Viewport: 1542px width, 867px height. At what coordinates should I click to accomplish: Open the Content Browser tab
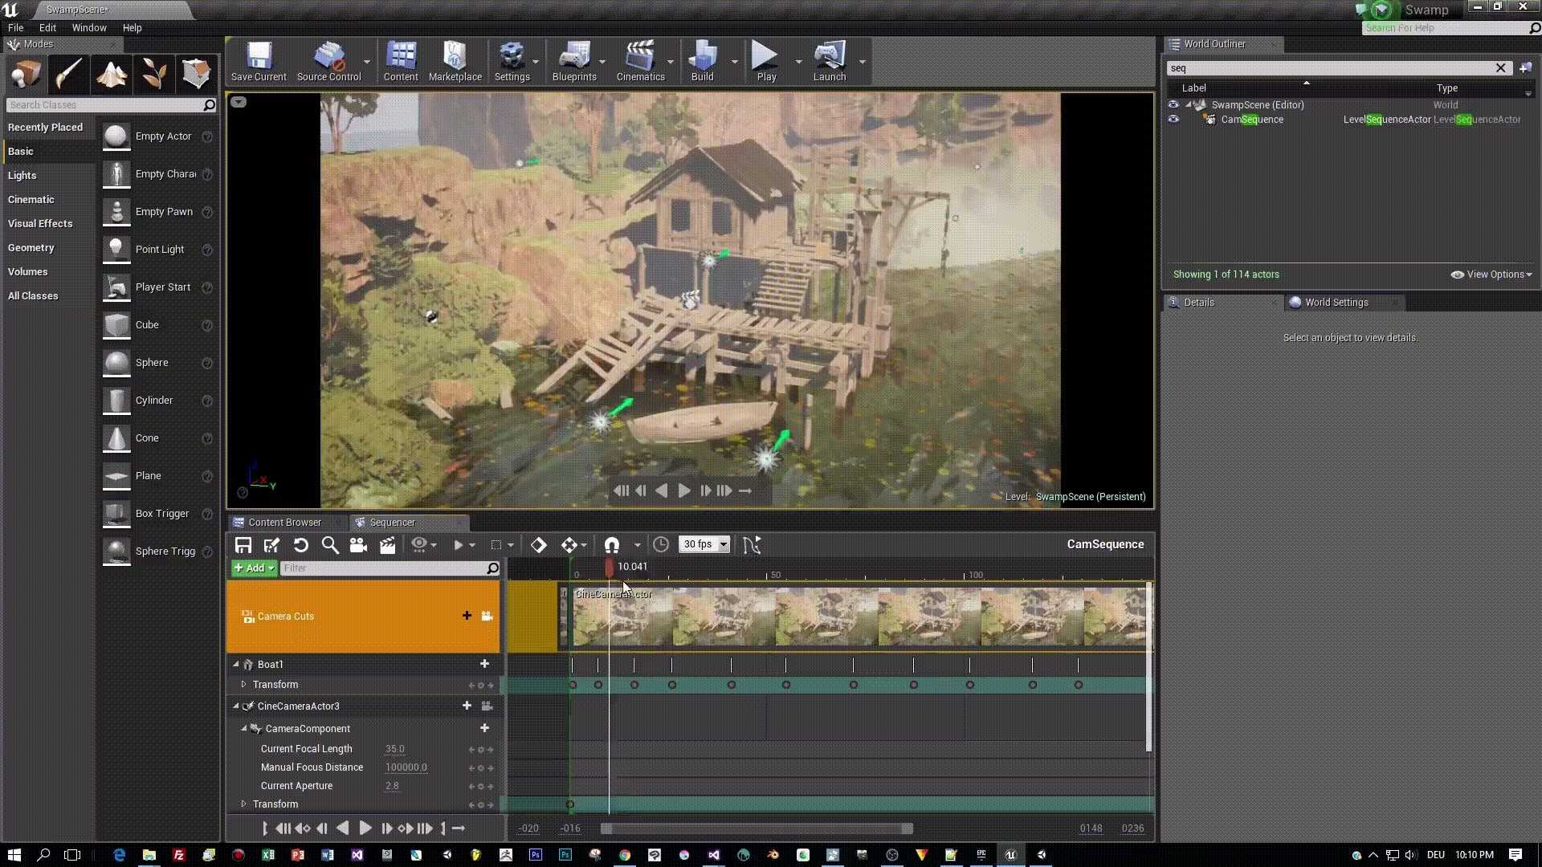tap(284, 521)
